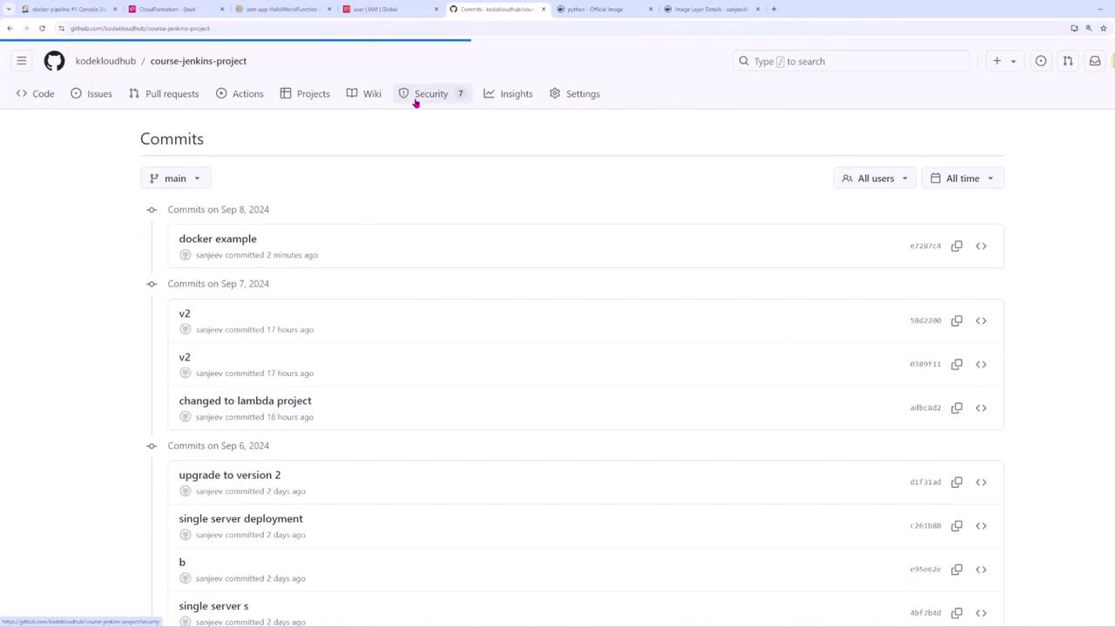Open the Projects tab
This screenshot has width=1115, height=627.
pos(305,94)
